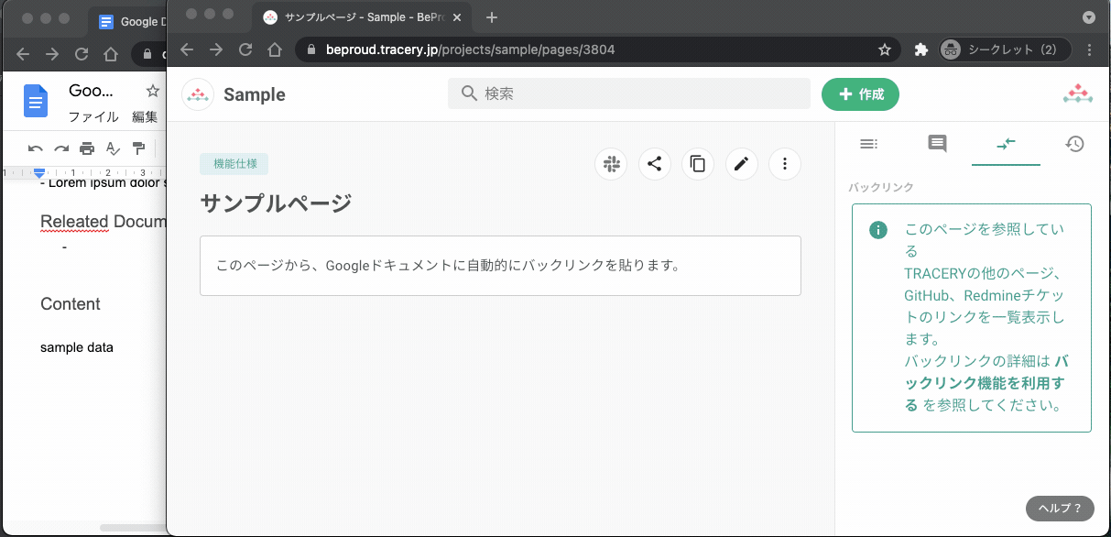1111x537 pixels.
Task: Open the three-dot page options menu
Action: [785, 164]
